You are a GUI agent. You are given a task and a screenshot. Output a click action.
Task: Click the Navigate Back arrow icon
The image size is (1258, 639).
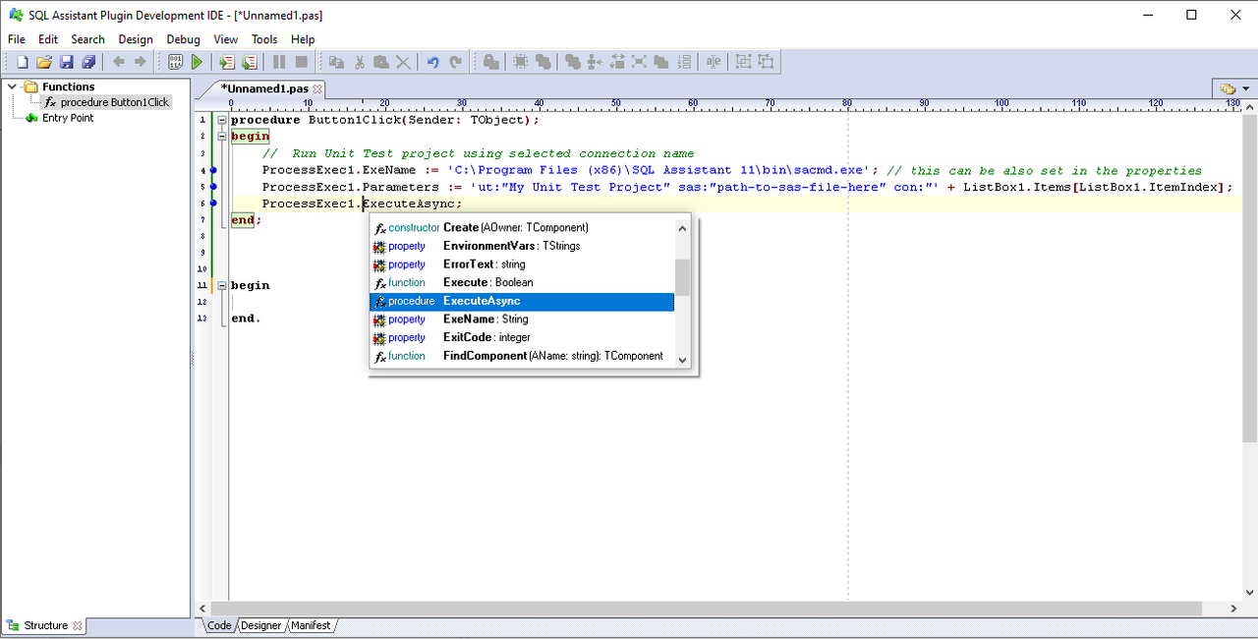(118, 62)
